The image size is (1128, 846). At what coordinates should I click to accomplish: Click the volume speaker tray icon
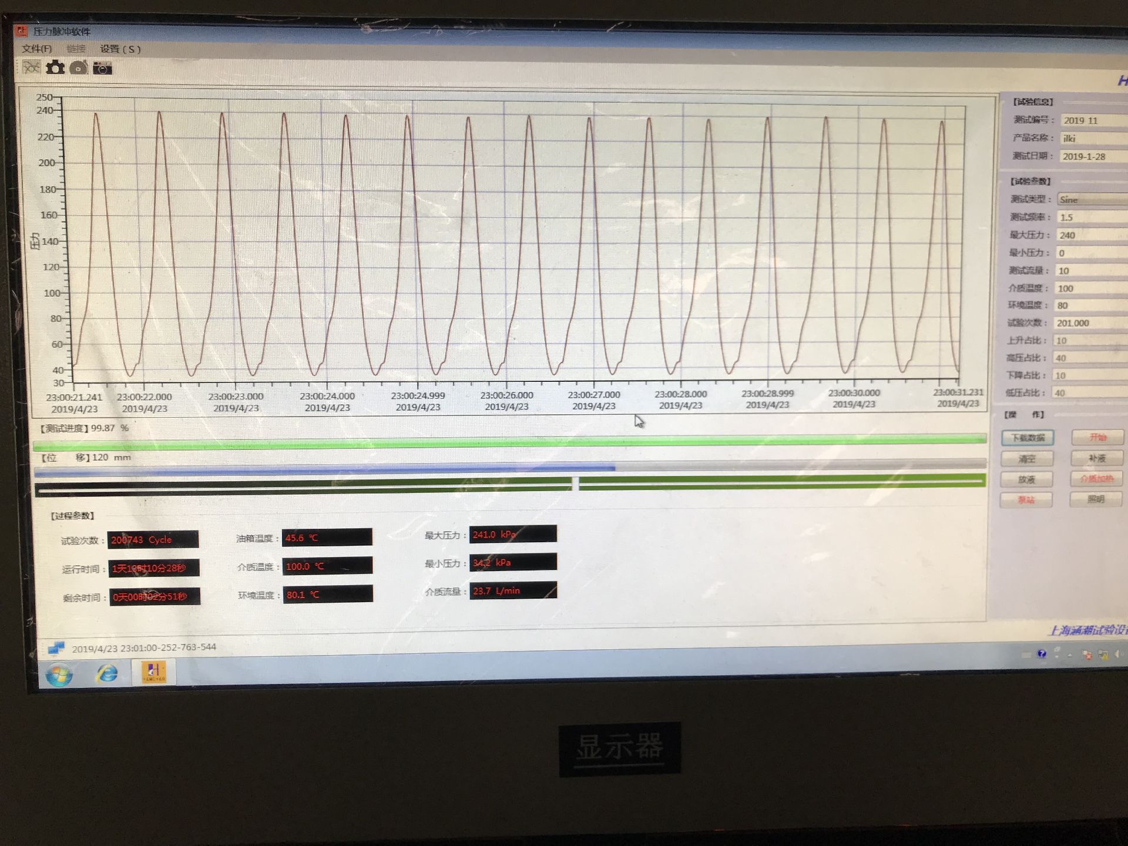click(x=1119, y=654)
